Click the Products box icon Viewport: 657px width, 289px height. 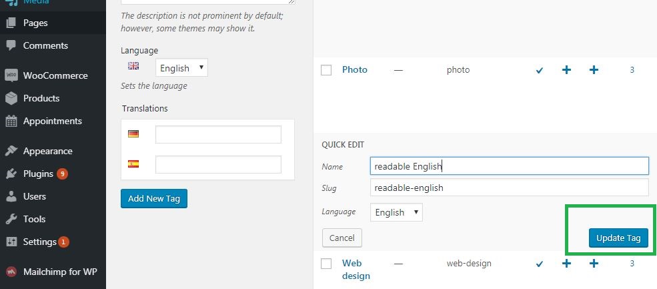pyautogui.click(x=11, y=98)
